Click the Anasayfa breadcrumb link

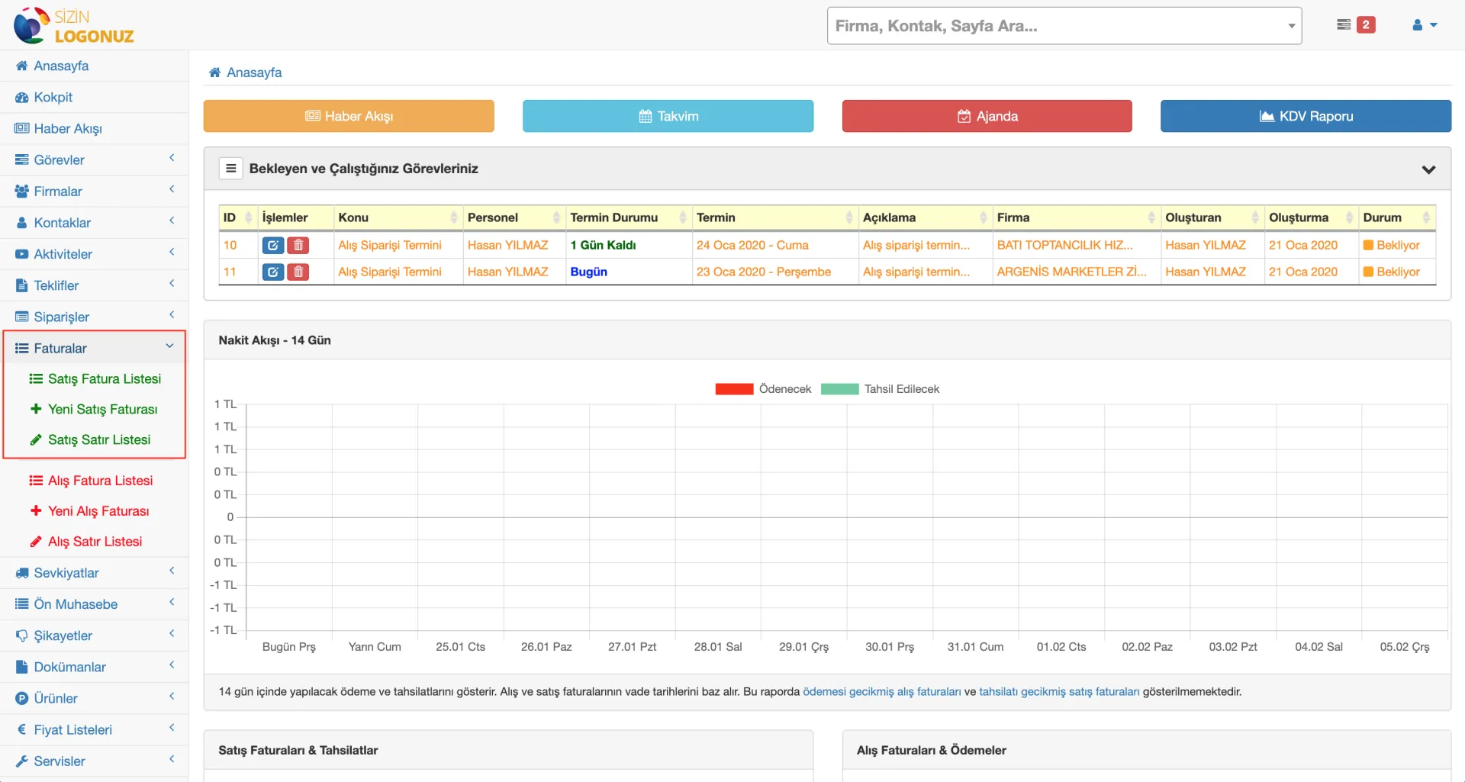click(x=254, y=72)
